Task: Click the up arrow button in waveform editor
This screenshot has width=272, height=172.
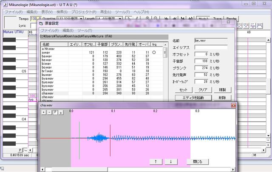Action: [x=156, y=162]
